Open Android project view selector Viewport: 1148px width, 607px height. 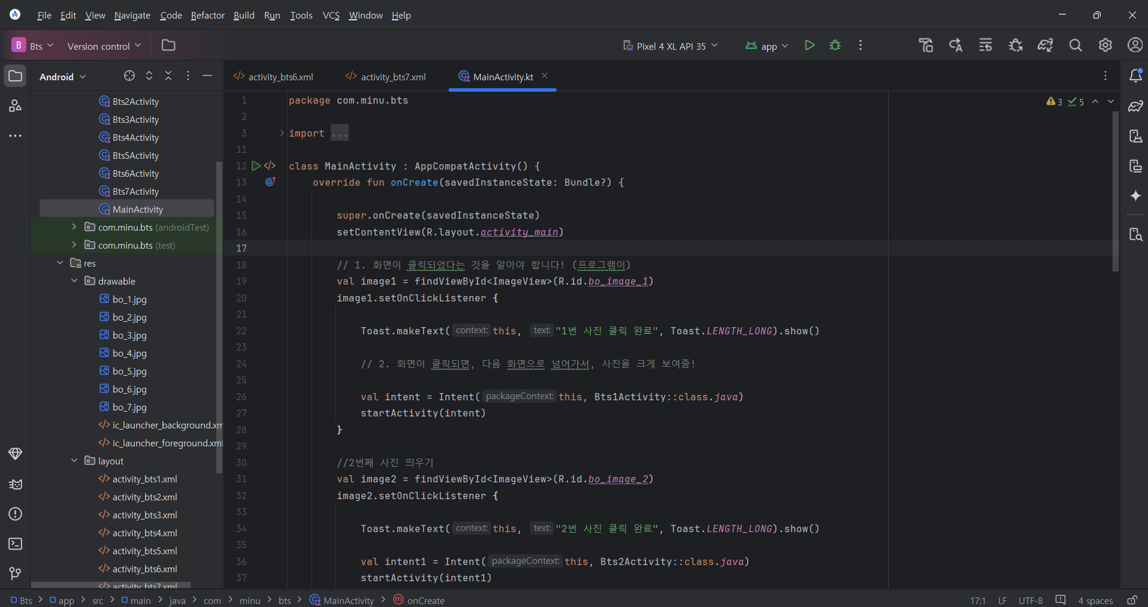pyautogui.click(x=63, y=77)
